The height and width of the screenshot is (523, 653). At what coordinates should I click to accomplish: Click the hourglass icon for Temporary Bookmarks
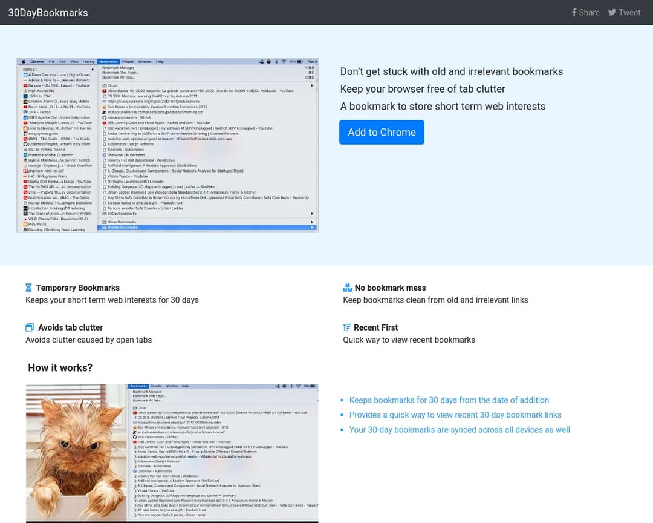tap(28, 288)
